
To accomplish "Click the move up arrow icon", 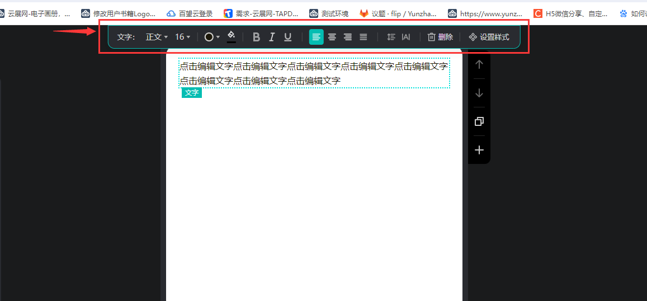I will pos(479,64).
